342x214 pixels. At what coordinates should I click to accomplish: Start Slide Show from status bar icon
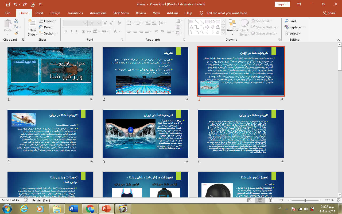[281, 200]
